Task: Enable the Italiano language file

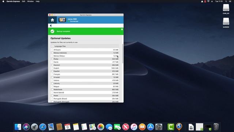Action: coord(52,80)
